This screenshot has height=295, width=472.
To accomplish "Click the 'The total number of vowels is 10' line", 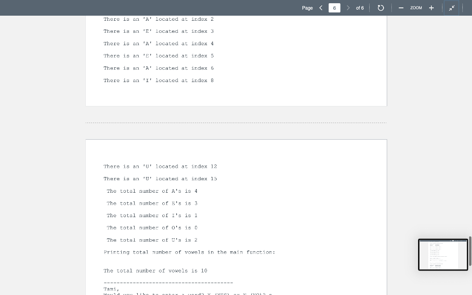I will (155, 271).
